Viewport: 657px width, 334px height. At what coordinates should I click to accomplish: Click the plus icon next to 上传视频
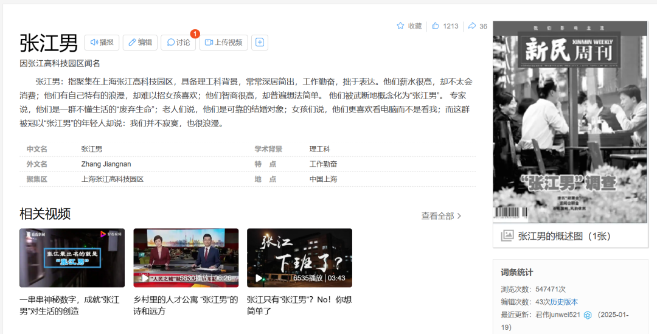[260, 43]
